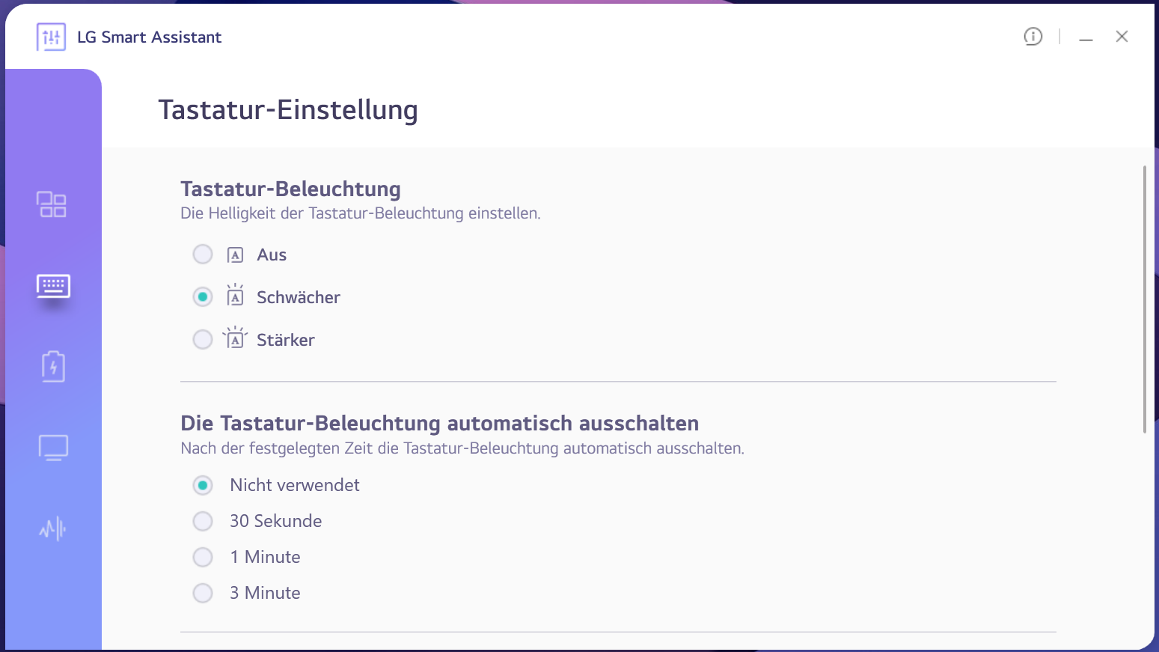Open the sound waveform sidebar icon
Screen dimensions: 1159x652
tap(53, 529)
